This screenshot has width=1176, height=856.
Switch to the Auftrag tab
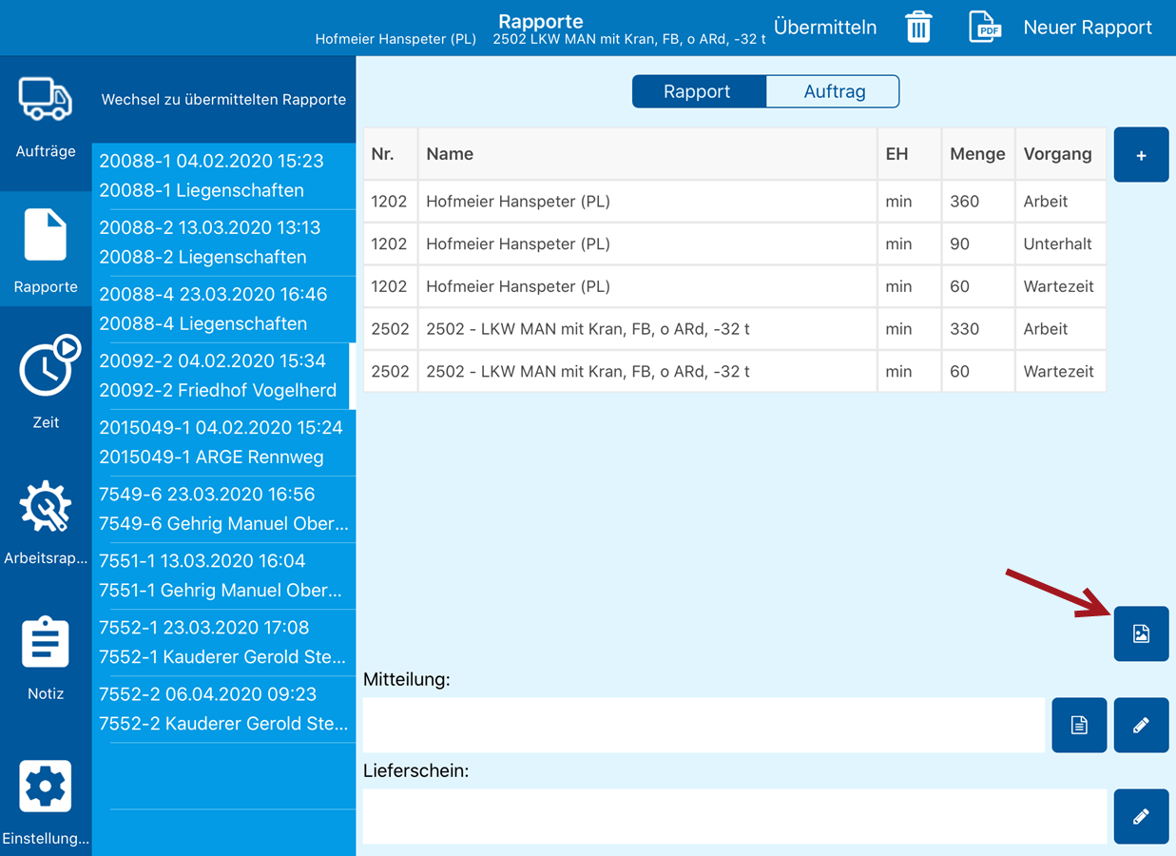pos(834,92)
